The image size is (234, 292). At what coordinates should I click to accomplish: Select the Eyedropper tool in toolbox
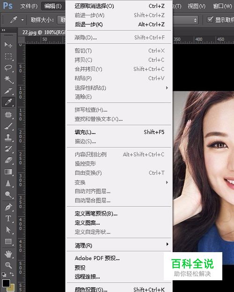click(8, 102)
